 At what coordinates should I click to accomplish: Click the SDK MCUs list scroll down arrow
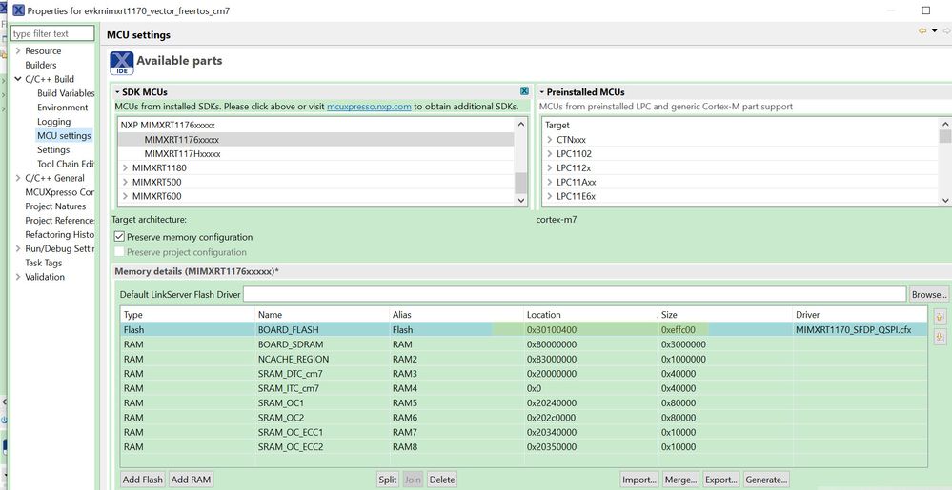pyautogui.click(x=521, y=200)
